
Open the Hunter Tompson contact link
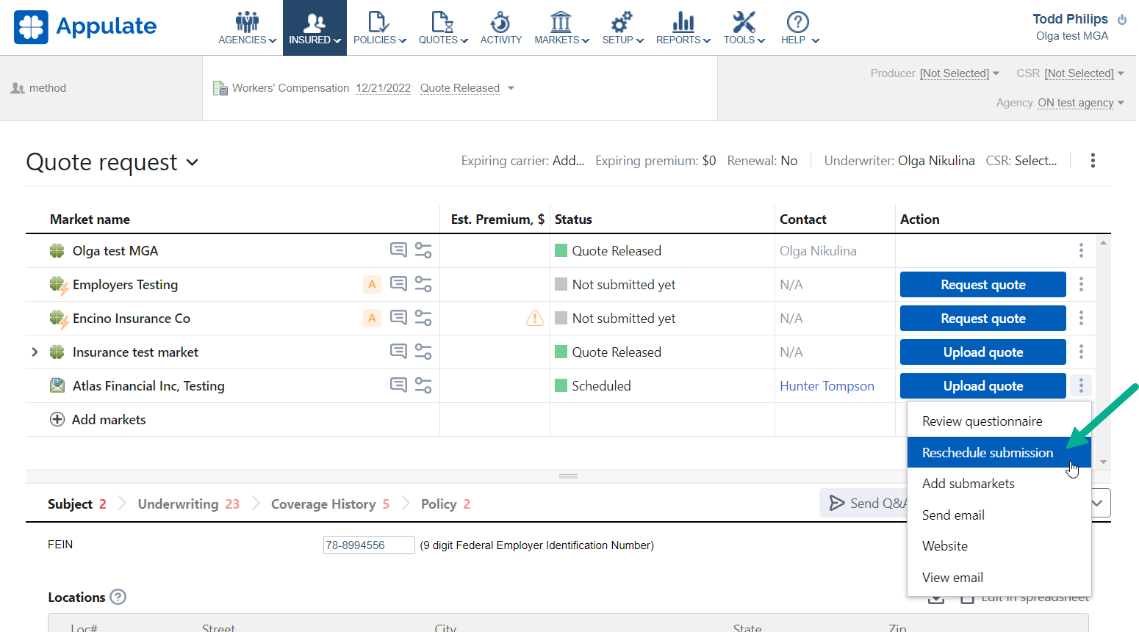[827, 386]
